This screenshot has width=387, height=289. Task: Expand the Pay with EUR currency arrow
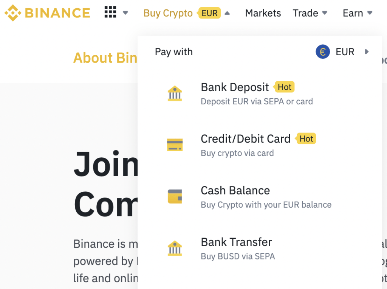[x=367, y=52]
